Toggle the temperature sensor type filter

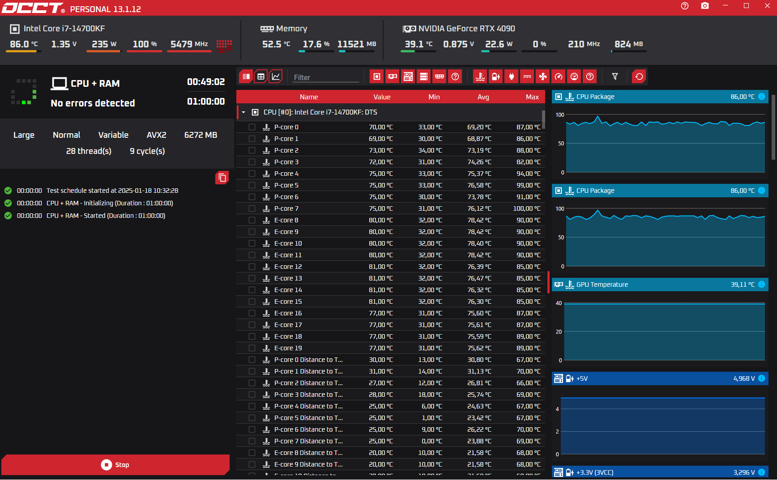tap(480, 76)
